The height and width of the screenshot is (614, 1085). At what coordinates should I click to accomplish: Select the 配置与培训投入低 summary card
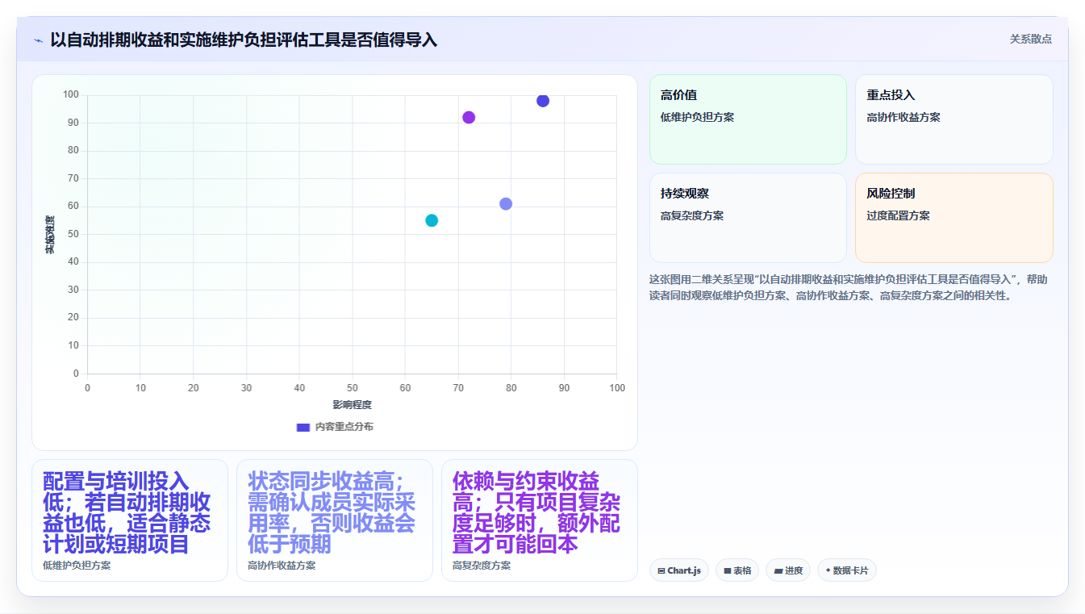[x=130, y=520]
